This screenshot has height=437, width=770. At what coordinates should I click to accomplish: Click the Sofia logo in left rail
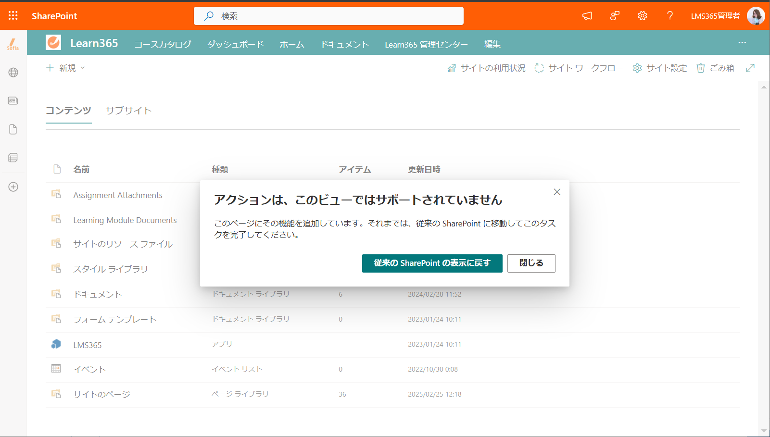point(13,44)
